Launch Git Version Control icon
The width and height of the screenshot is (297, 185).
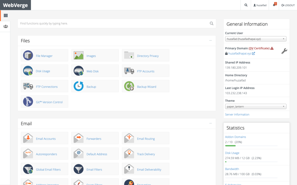[28, 102]
